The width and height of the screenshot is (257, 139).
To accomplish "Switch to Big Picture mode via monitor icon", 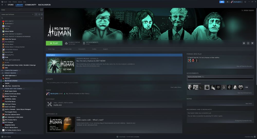I will 245,2.
